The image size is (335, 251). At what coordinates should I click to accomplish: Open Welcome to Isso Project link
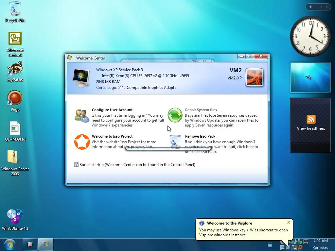112,136
